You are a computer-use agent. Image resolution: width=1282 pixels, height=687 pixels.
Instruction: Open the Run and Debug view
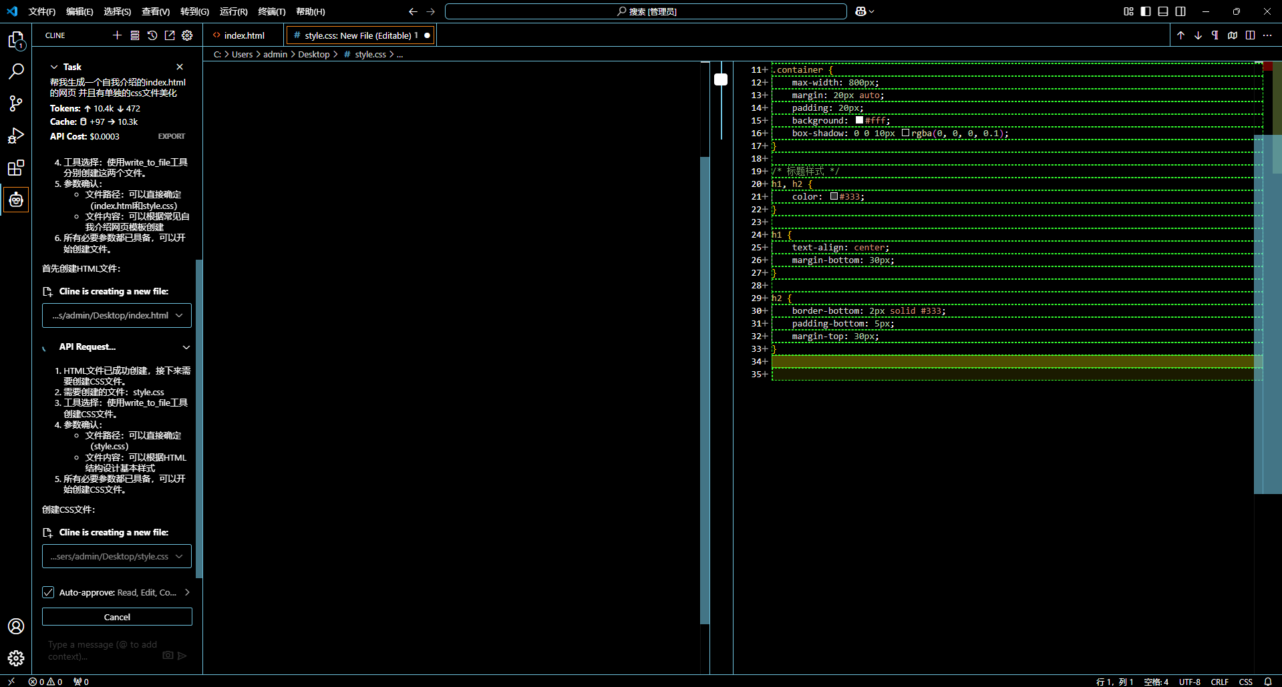click(16, 136)
